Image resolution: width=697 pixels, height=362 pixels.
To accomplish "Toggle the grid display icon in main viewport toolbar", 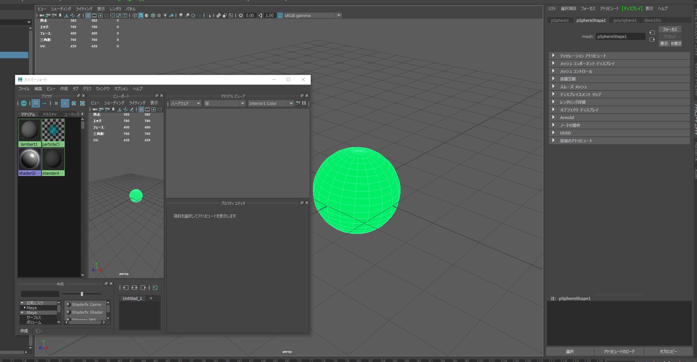I will coord(88,15).
